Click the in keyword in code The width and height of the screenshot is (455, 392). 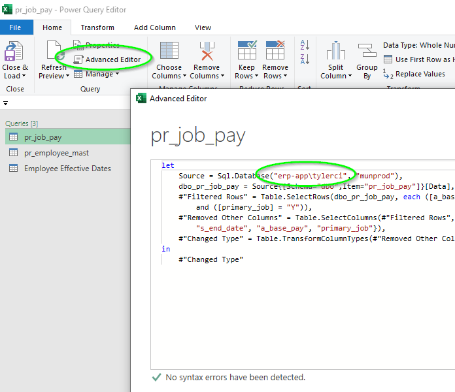click(x=165, y=249)
